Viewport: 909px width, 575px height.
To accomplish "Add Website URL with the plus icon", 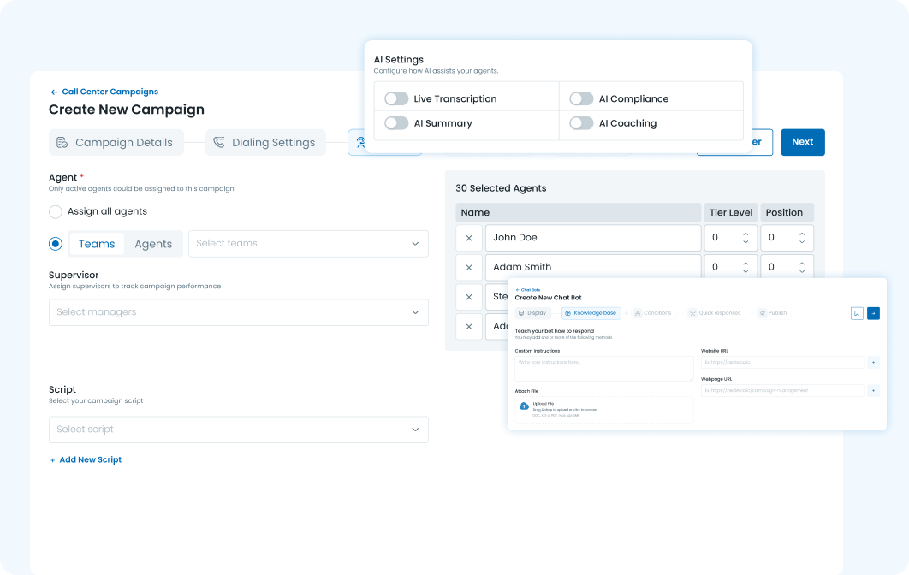I will pyautogui.click(x=873, y=363).
